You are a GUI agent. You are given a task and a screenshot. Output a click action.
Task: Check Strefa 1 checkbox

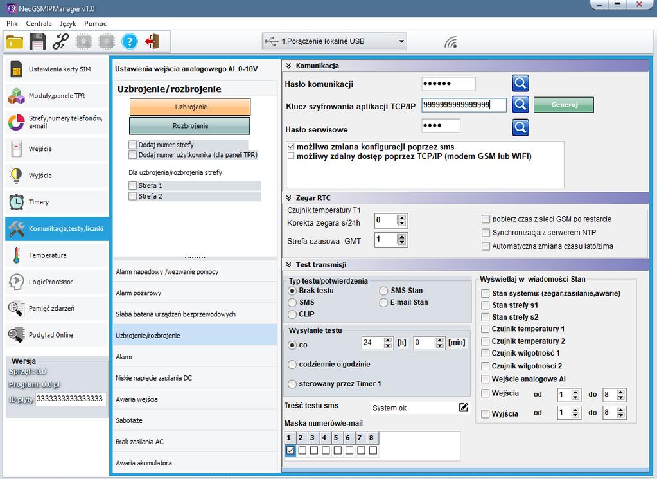(133, 185)
